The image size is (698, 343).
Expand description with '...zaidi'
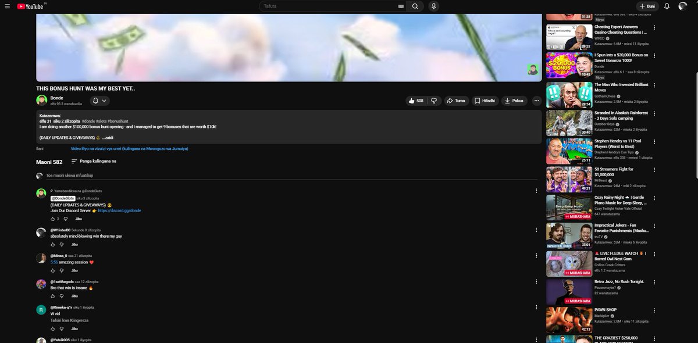(x=108, y=138)
